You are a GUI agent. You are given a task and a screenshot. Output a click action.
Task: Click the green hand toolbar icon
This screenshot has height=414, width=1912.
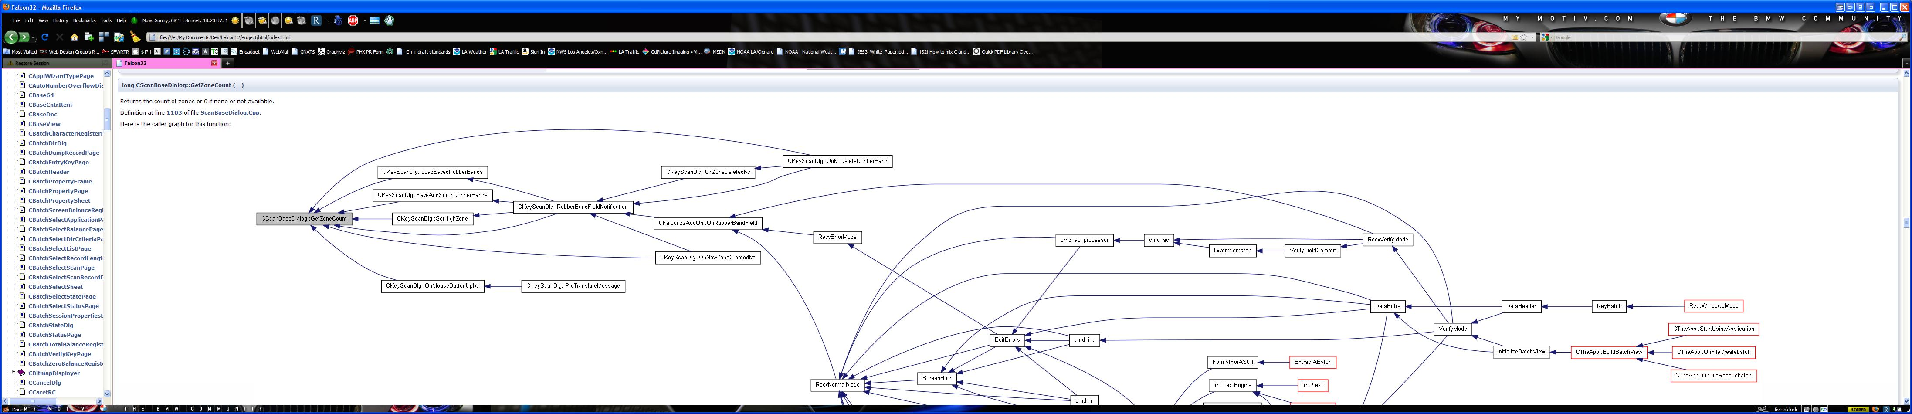pos(389,21)
